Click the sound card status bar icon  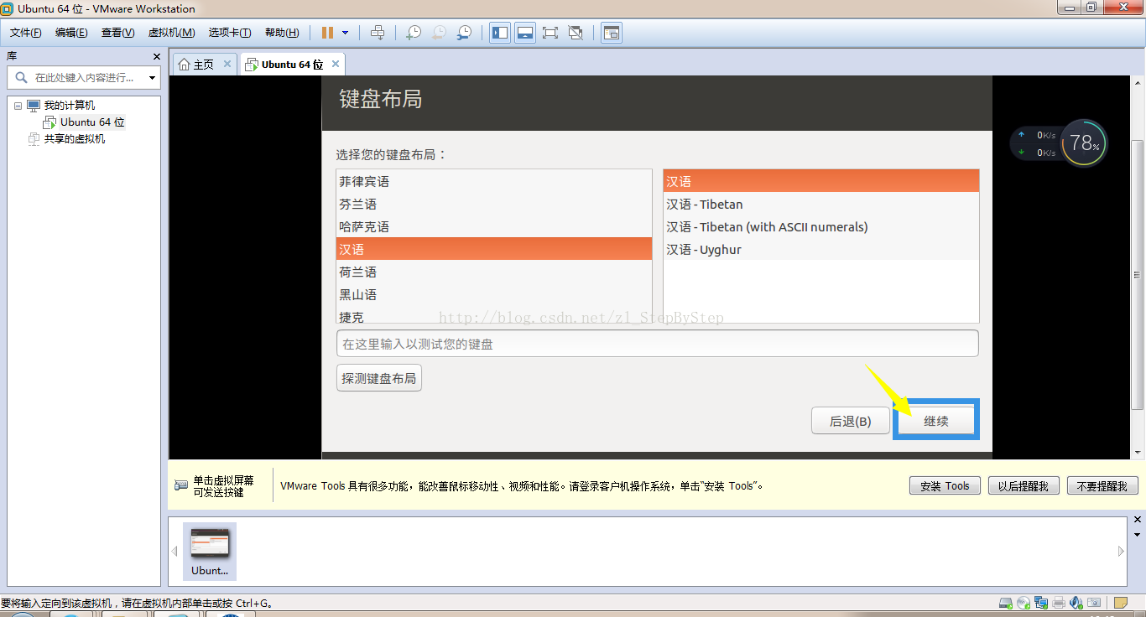(x=1076, y=603)
